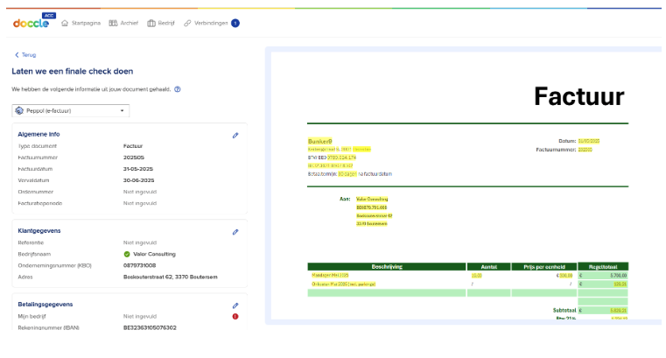666x358 pixels.
Task: Go back using the Terug link
Action: tap(25, 54)
